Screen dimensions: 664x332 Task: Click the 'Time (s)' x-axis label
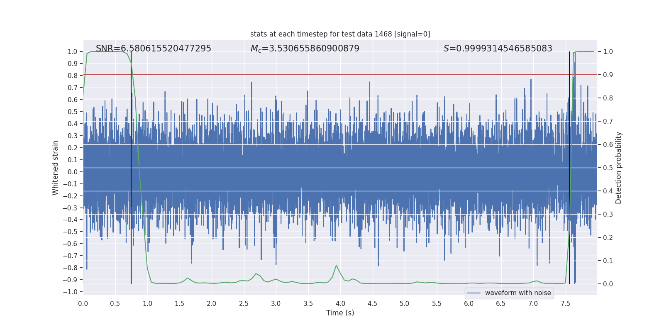340,313
